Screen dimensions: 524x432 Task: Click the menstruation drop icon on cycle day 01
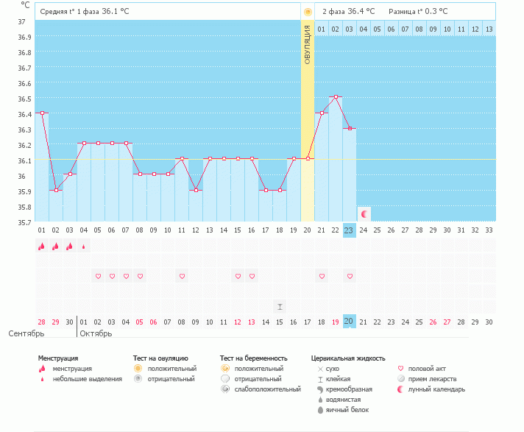pyautogui.click(x=41, y=247)
